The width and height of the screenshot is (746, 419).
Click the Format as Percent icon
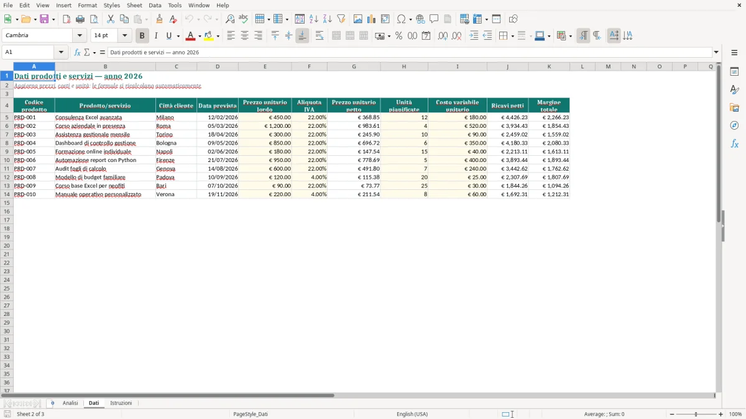pyautogui.click(x=398, y=36)
